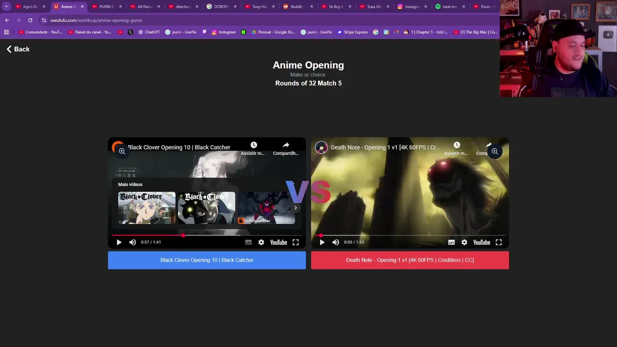
Task: Select Official Trailer suggested thumbnail
Action: (x=266, y=208)
